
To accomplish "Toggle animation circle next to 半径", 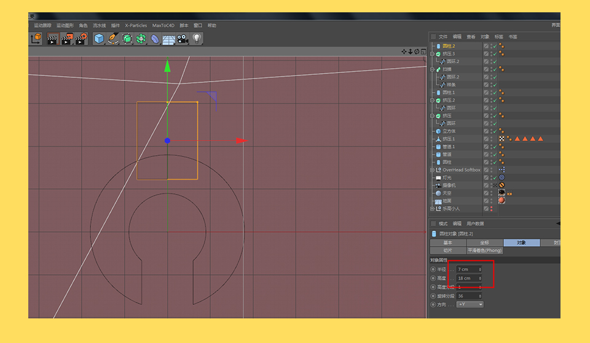I will tap(433, 269).
